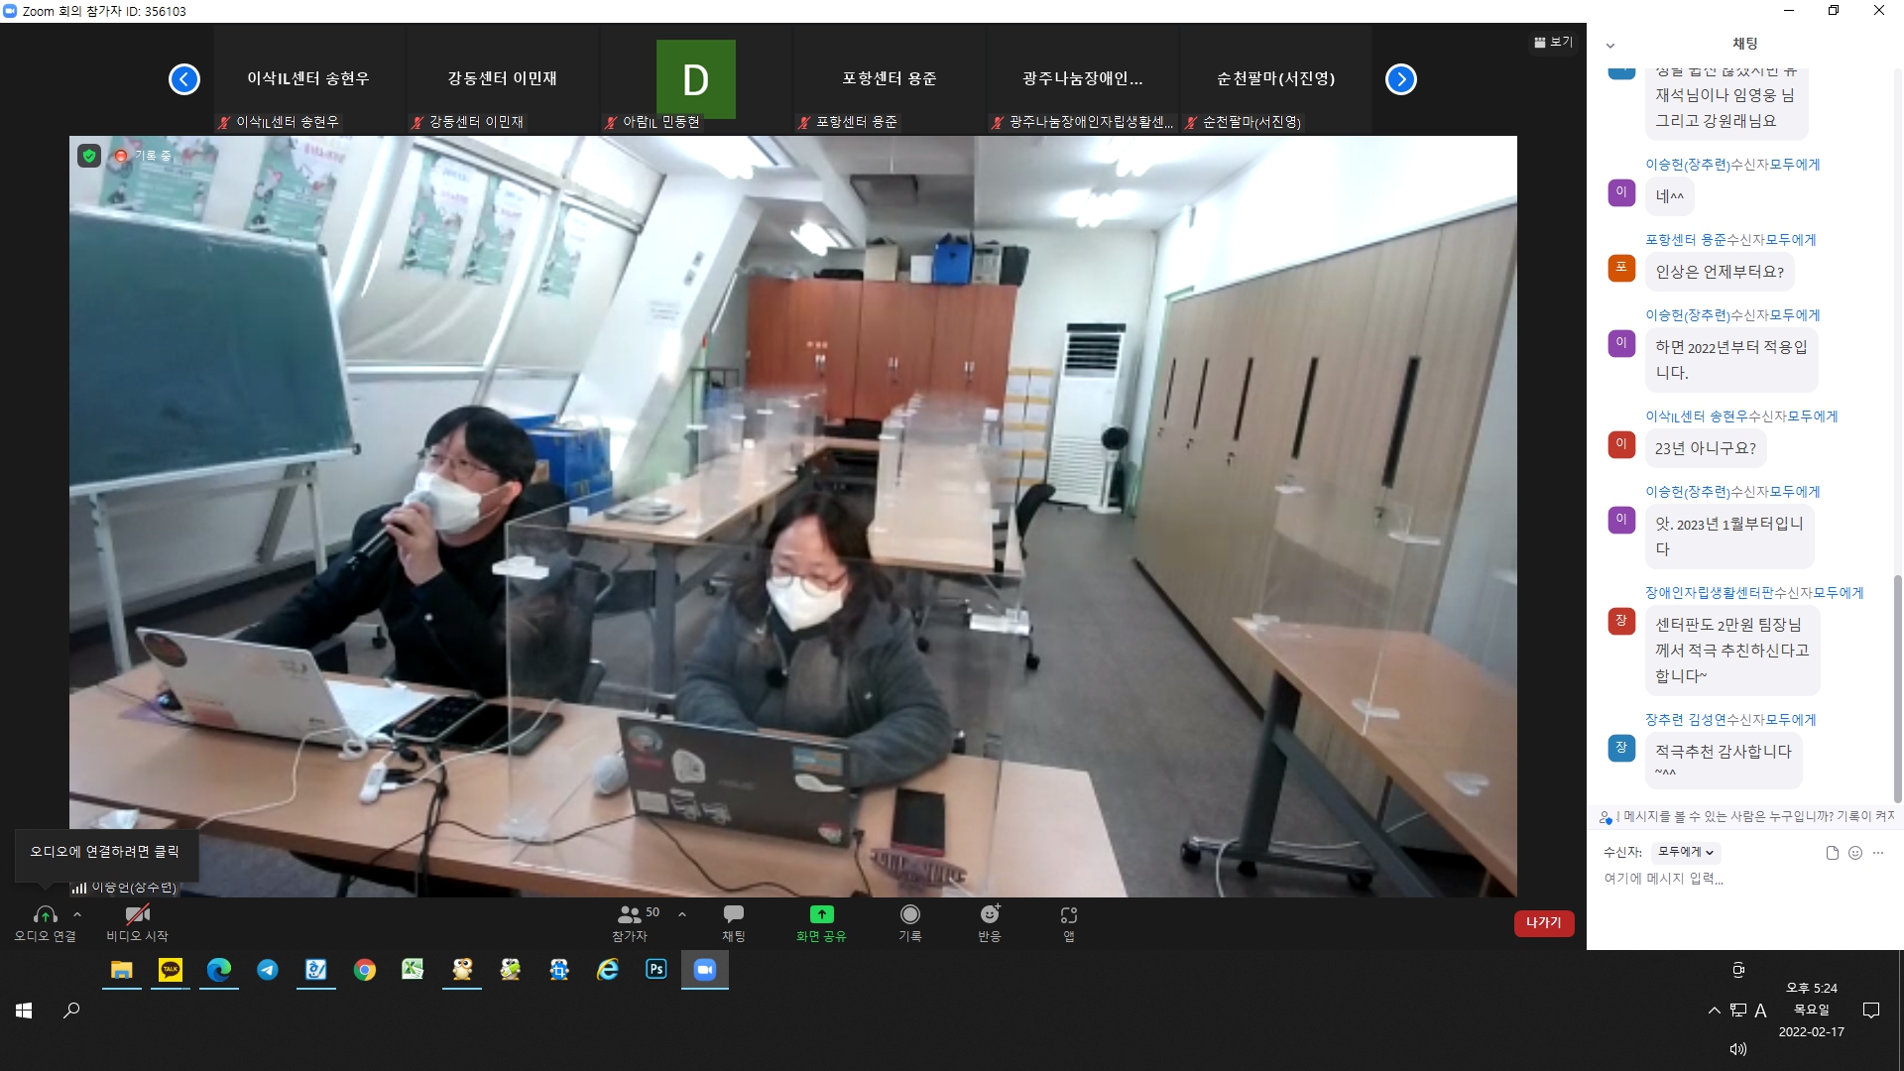1904x1071 pixels.
Task: Select the green D avatar participant tile
Action: pos(696,79)
